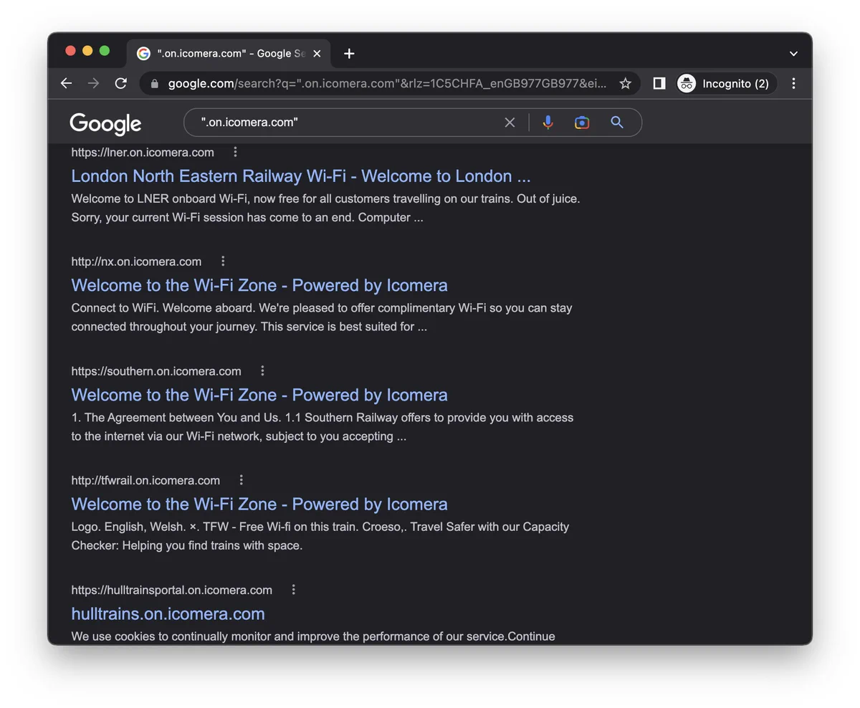Viewport: 860px width, 708px height.
Task: Open the Chrome three-dot menu
Action: click(x=793, y=83)
